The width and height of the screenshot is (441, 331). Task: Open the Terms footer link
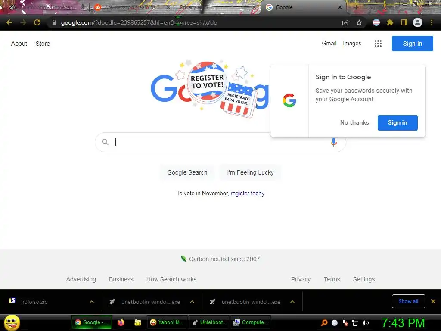[332, 279]
